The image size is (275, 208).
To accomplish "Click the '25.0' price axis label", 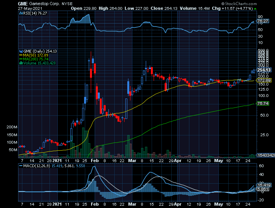I will pos(264,135).
